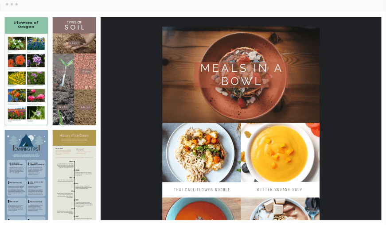
Task: Click the Peaty soil tile
Action: [x=63, y=107]
